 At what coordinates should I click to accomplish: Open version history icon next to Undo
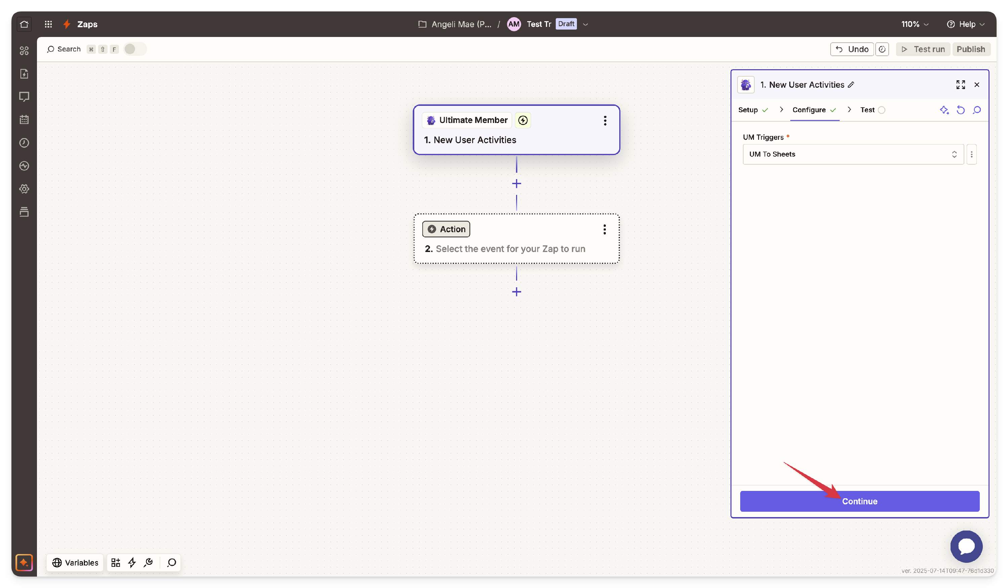coord(882,49)
